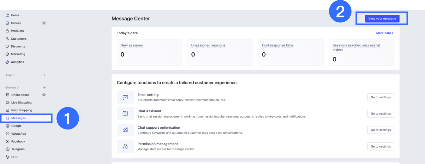Click the Permission management person icon
425x164 pixels.
point(125,146)
